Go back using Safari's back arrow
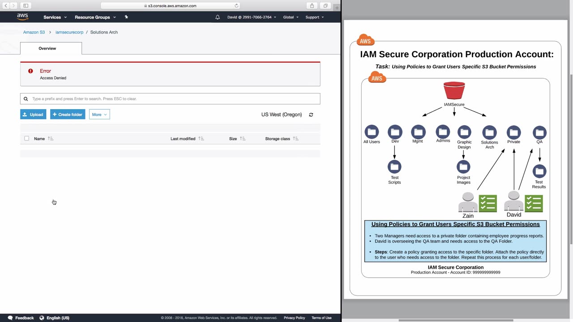 click(6, 6)
